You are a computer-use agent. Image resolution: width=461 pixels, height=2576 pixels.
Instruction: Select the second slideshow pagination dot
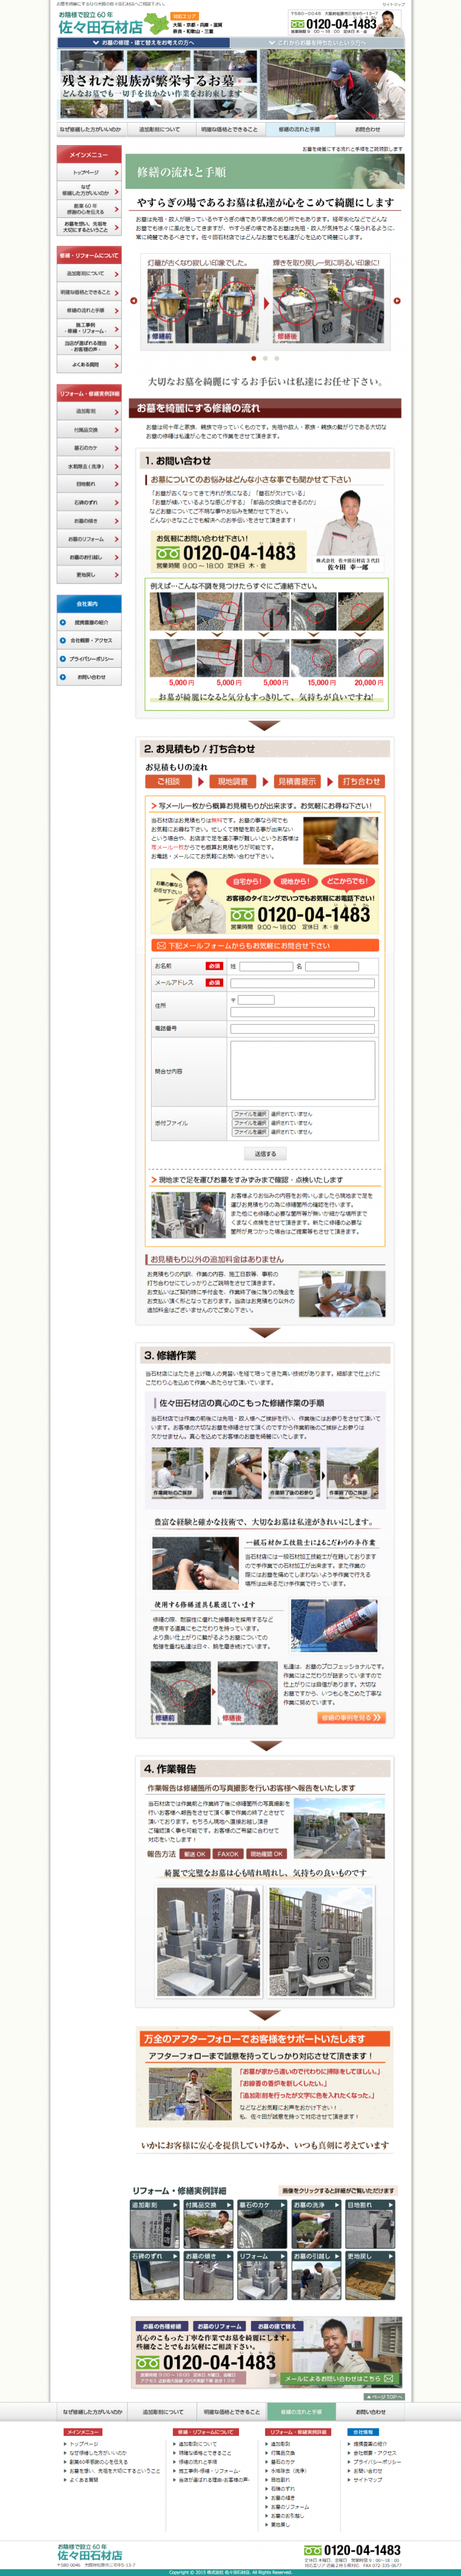265,358
